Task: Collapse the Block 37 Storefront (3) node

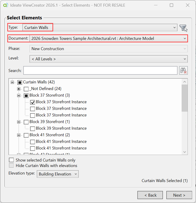Action: coord(19,96)
